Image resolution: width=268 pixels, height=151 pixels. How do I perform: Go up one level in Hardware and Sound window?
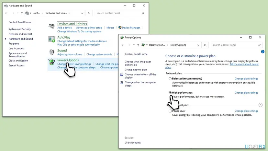click(22, 13)
